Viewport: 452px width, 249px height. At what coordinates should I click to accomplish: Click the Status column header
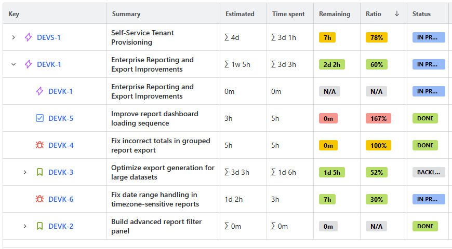[421, 14]
